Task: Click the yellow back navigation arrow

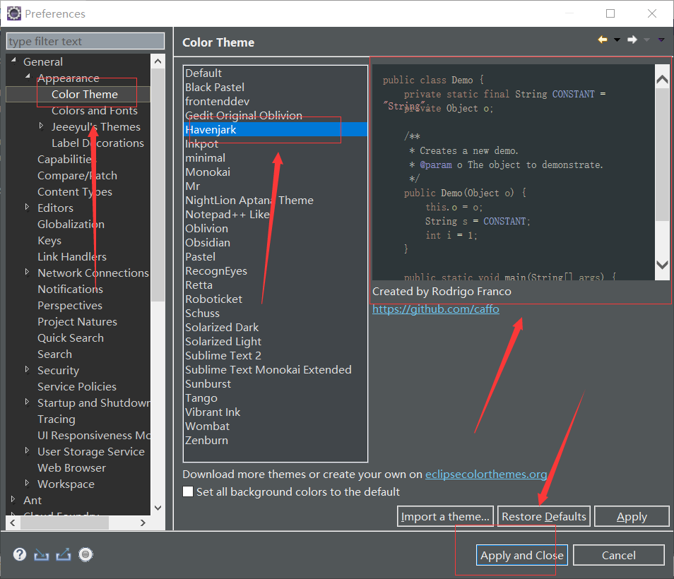Action: tap(603, 40)
